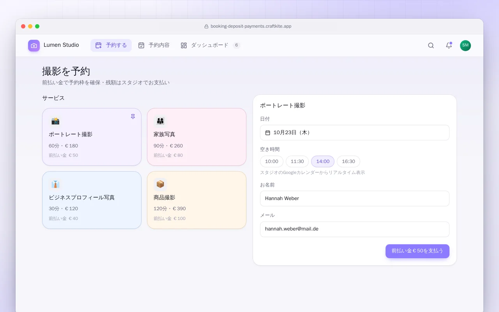Click the 前払い金 €80 deposit text
The width and height of the screenshot is (499, 312).
[x=168, y=155]
